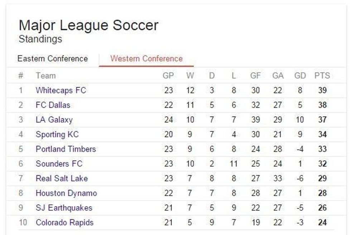Click the GF column header

pyautogui.click(x=255, y=76)
